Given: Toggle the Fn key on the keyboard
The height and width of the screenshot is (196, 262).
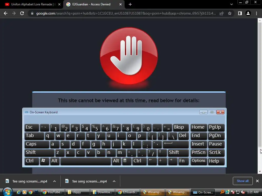Looking at the screenshot, I should [x=183, y=161].
